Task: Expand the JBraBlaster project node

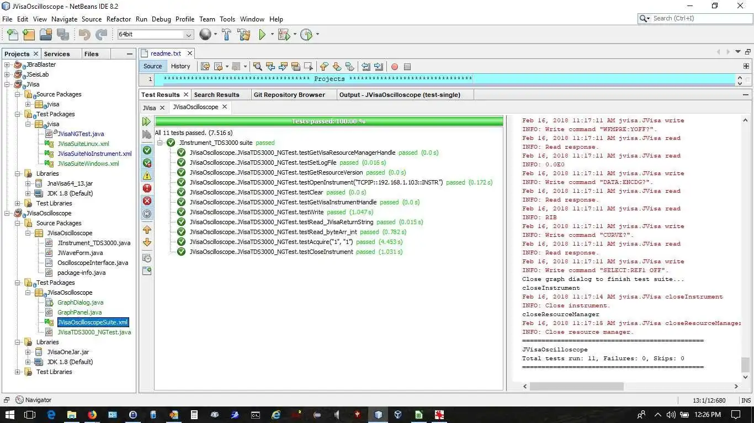Action: (7, 64)
